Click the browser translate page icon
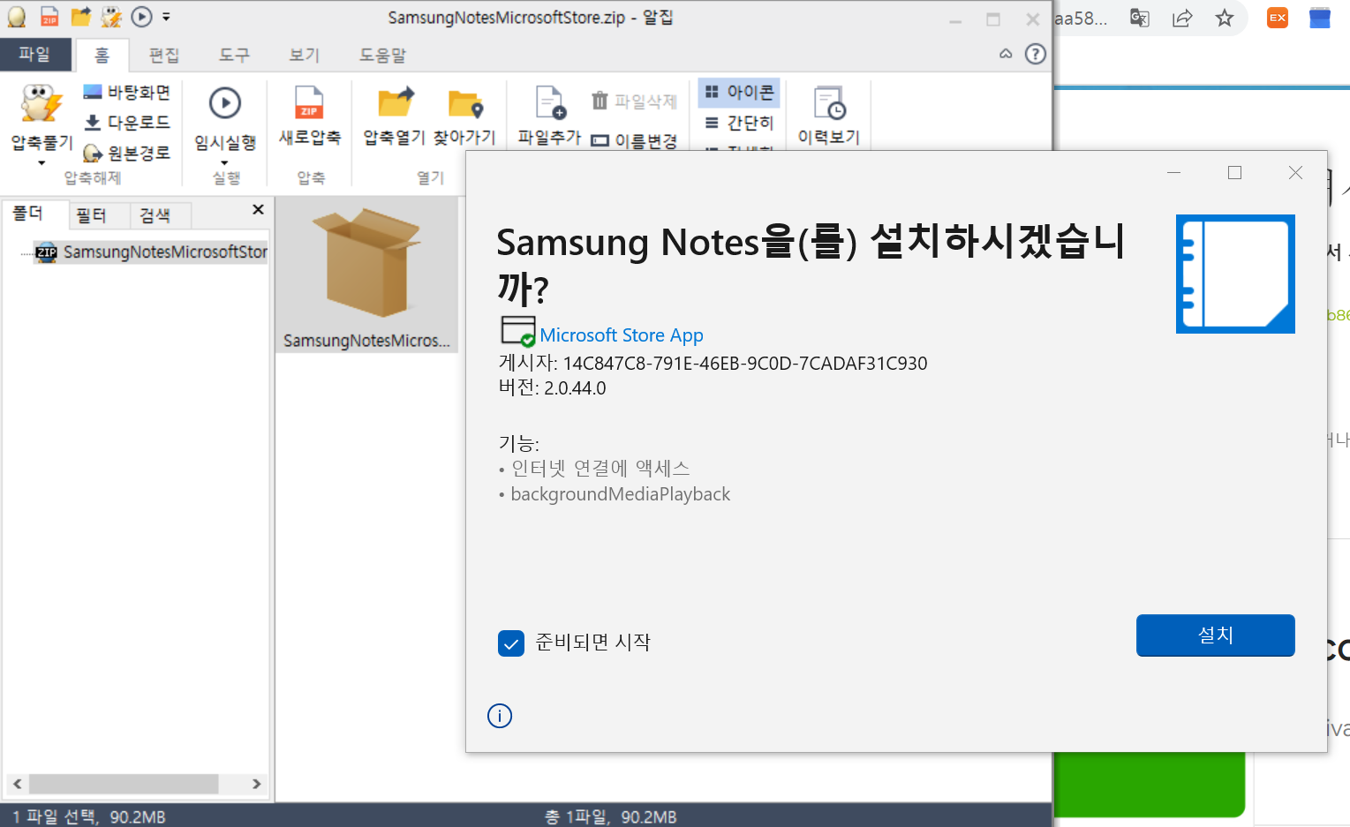The width and height of the screenshot is (1350, 827). click(x=1140, y=18)
